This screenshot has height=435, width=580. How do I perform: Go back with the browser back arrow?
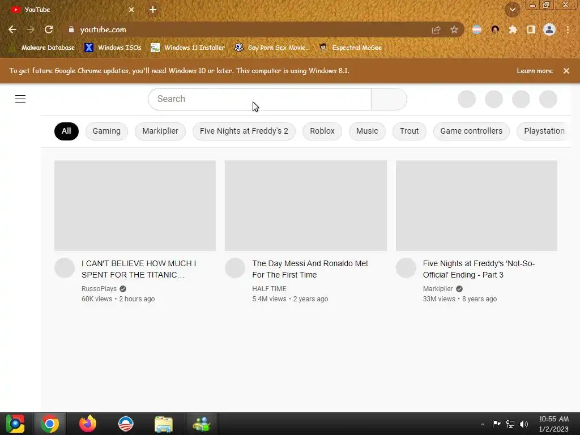(x=12, y=29)
